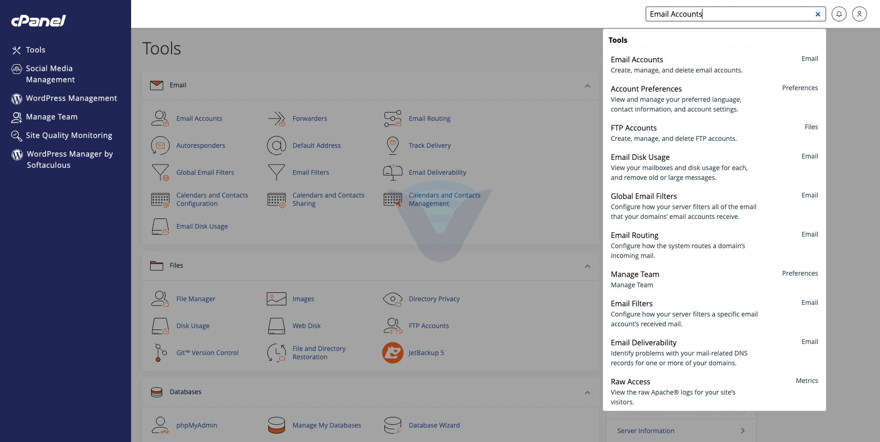Open the phpMyAdmin icon
The width and height of the screenshot is (880, 442).
coord(160,425)
